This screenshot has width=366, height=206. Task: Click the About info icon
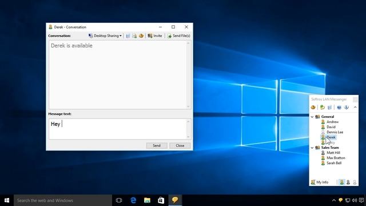pos(347,107)
